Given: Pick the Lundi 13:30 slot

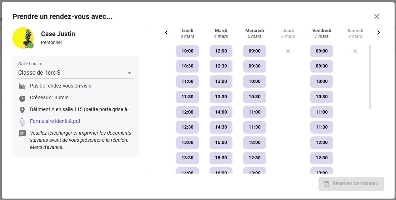Looking at the screenshot, I should (187, 158).
